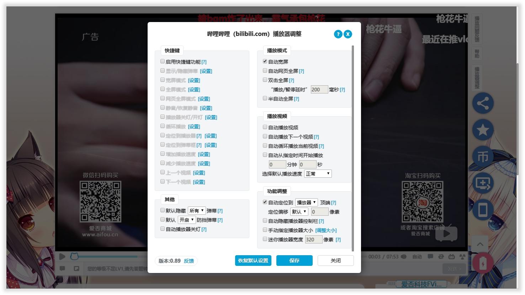
Task: Open the 自动 quality selector in player bar
Action: [x=417, y=257]
